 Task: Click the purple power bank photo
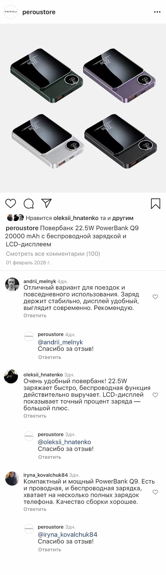point(120,76)
